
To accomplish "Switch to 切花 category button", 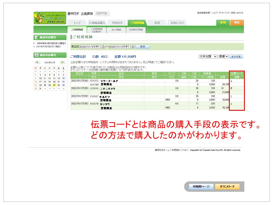I will coord(237,22).
